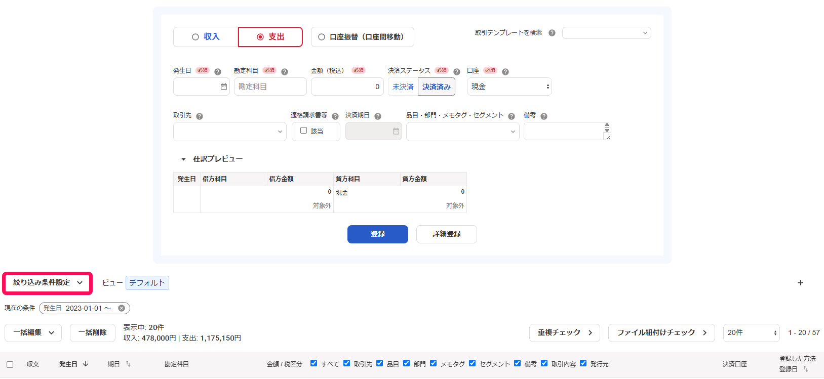This screenshot has width=824, height=379.
Task: Click help icon beside 決済期日 label
Action: 378,116
